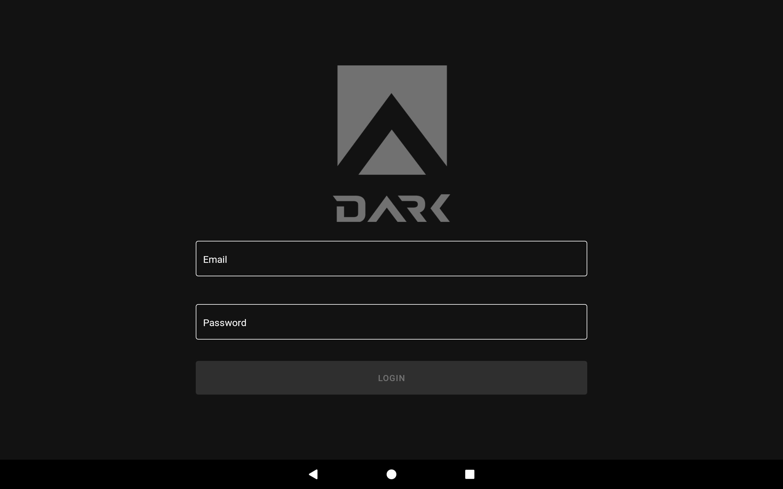This screenshot has height=489, width=783.
Task: Select the white-outlined Password box
Action: coord(391,322)
